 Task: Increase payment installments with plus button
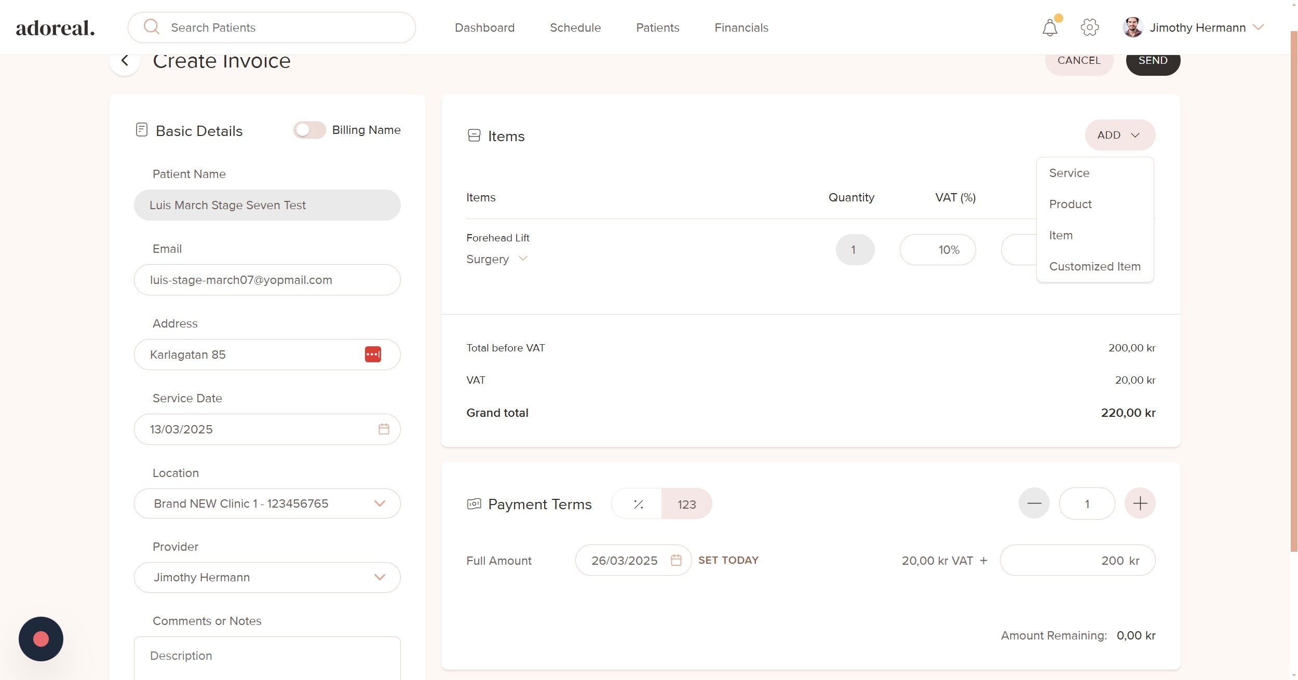1140,504
